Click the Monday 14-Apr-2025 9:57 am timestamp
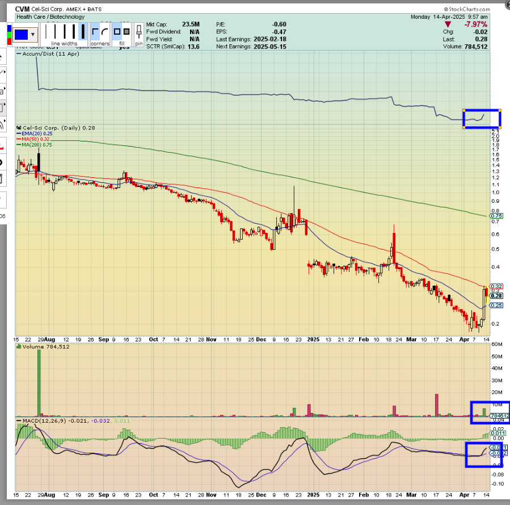The width and height of the screenshot is (510, 505). (x=449, y=16)
